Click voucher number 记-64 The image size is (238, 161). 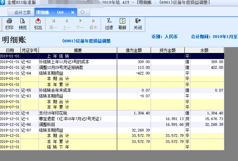26,73
